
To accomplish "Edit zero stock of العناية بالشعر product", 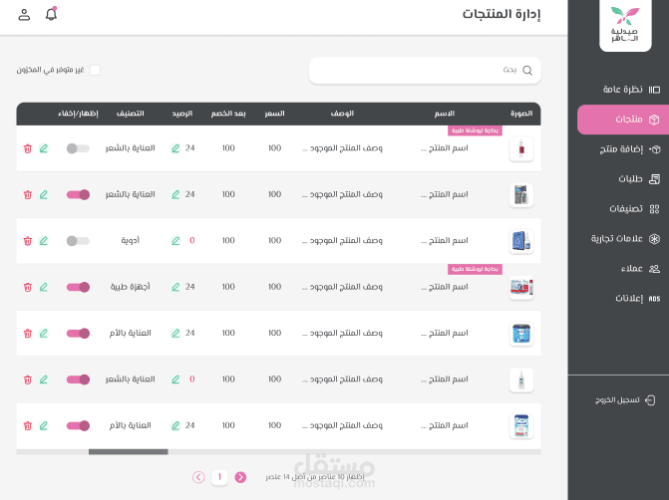I will (x=175, y=379).
